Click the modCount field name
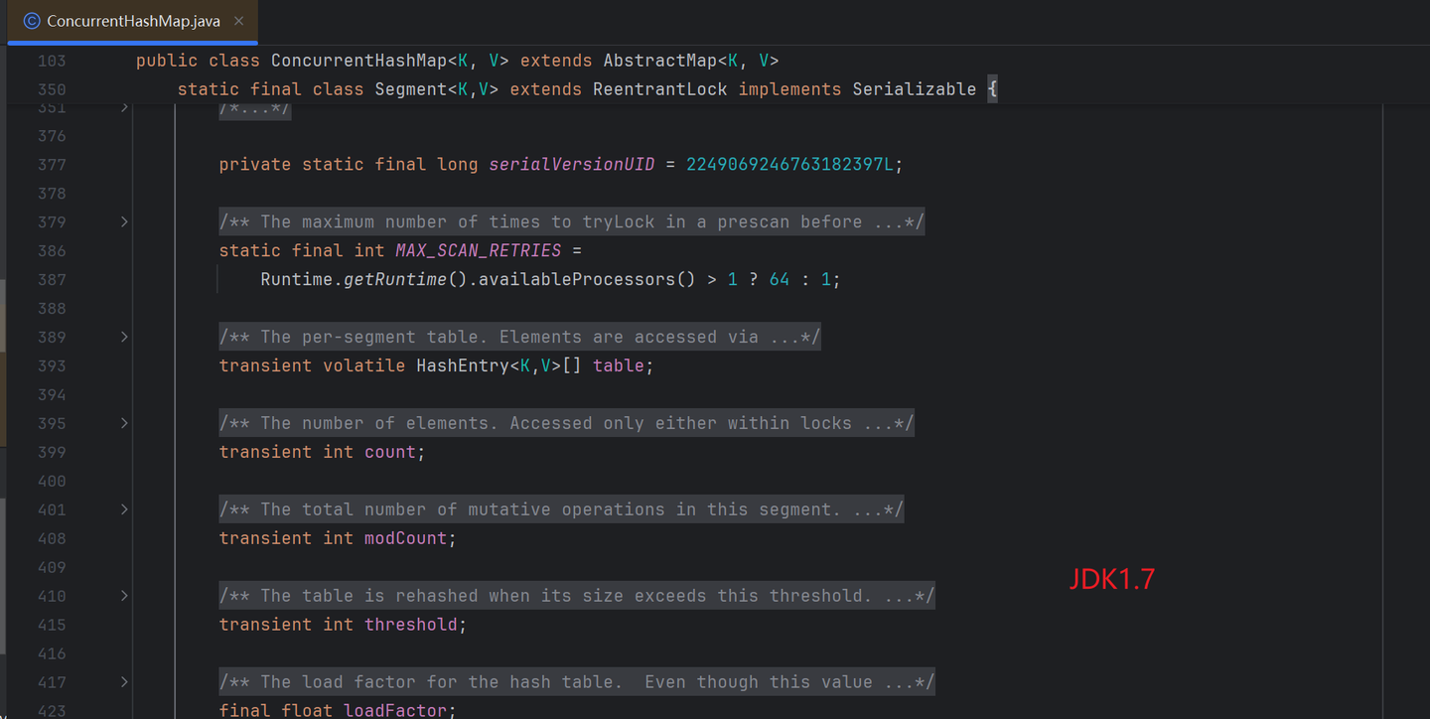This screenshot has width=1430, height=719. [405, 538]
